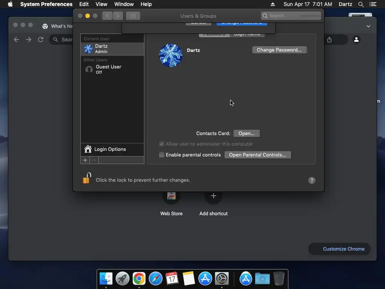This screenshot has width=385, height=289.
Task: Click the date and time in menu bar
Action: point(308,4)
